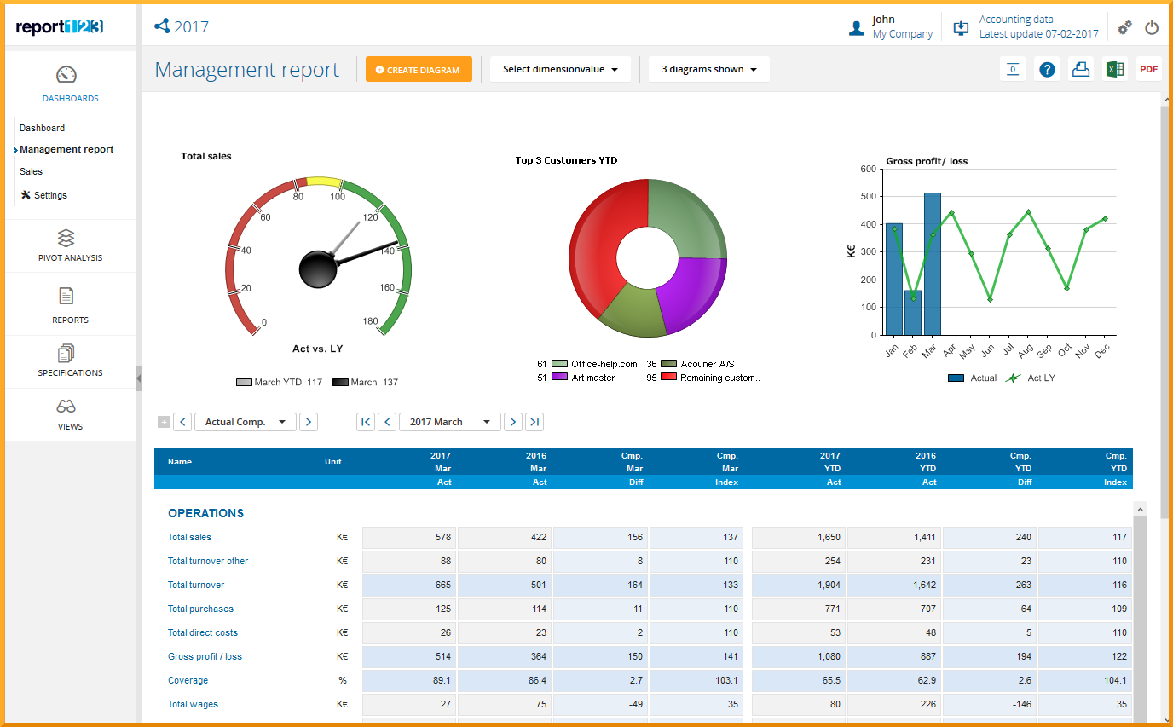Open the Select dimensionvalue dropdown

pos(560,70)
